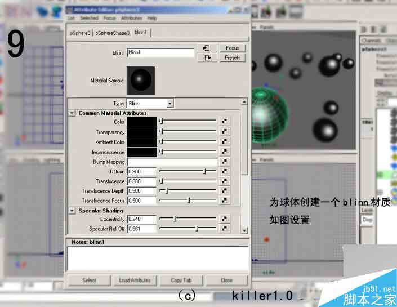Image resolution: width=397 pixels, height=307 pixels.
Task: Click the Eccentricity value field 0.248
Action: pyautogui.click(x=142, y=219)
